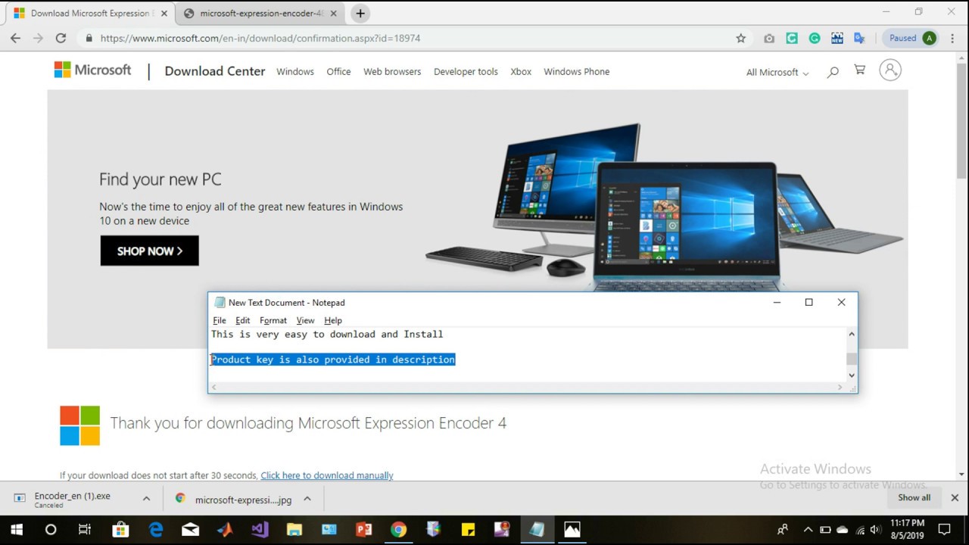This screenshot has width=969, height=545.
Task: Click the address bar URL
Action: point(260,38)
